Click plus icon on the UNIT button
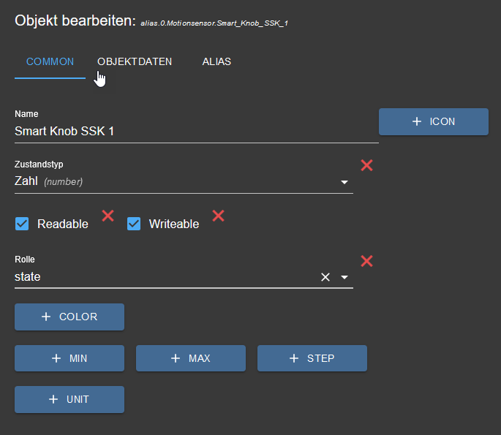 point(53,399)
